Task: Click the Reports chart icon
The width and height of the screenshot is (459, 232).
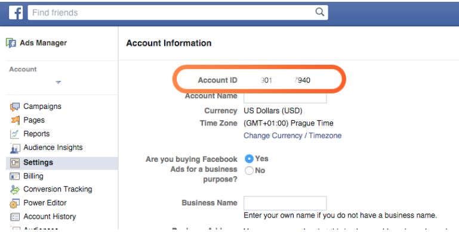Action: (15, 134)
